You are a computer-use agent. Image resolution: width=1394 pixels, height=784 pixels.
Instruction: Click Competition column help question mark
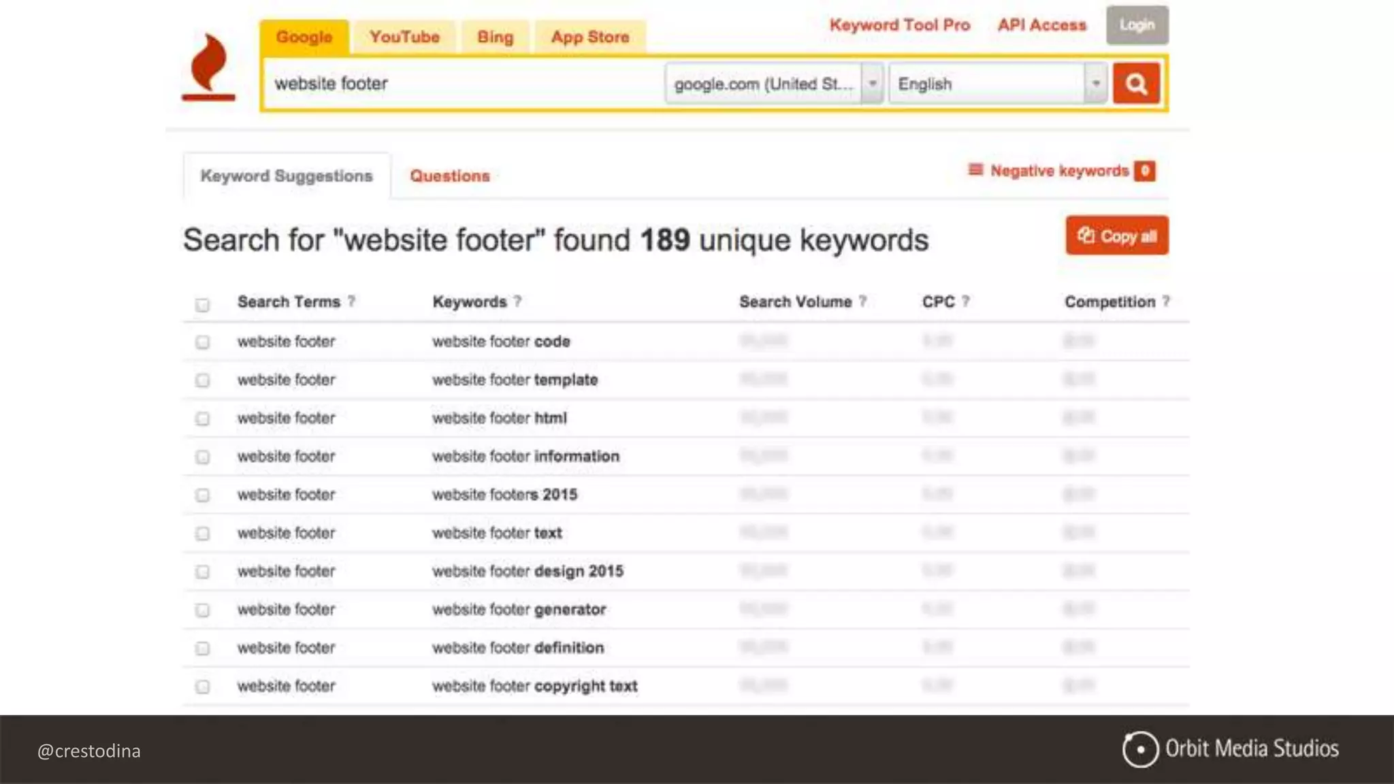(1166, 301)
